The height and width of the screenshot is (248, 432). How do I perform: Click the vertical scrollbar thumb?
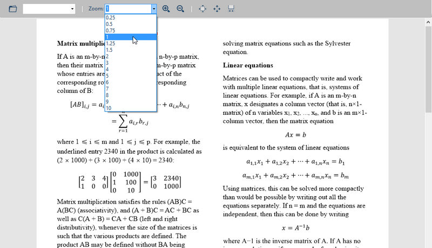[428, 70]
